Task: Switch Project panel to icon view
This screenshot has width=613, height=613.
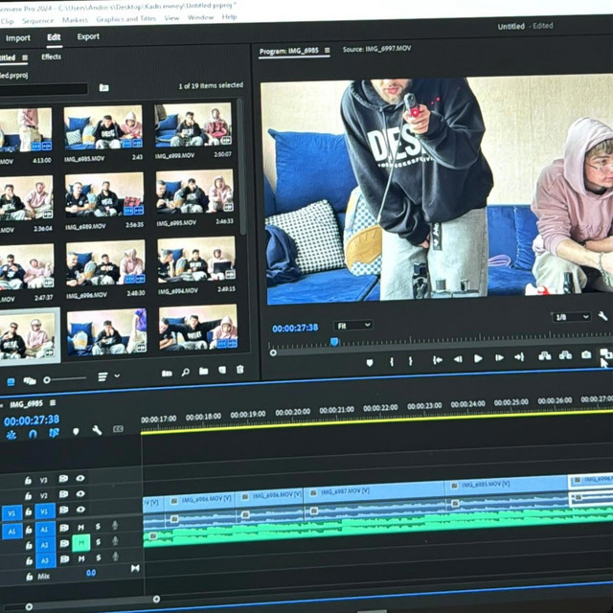Action: click(x=11, y=381)
